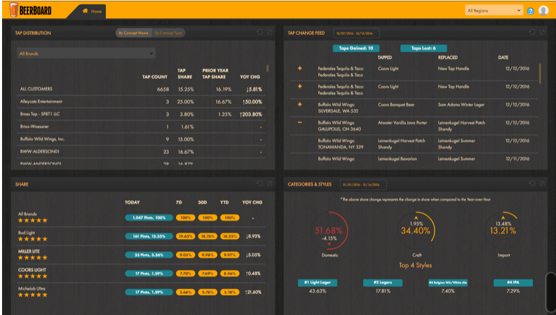Screen dimensions: 556x315
Task: Click Bud Light 161 Pints today pill
Action: 149,236
